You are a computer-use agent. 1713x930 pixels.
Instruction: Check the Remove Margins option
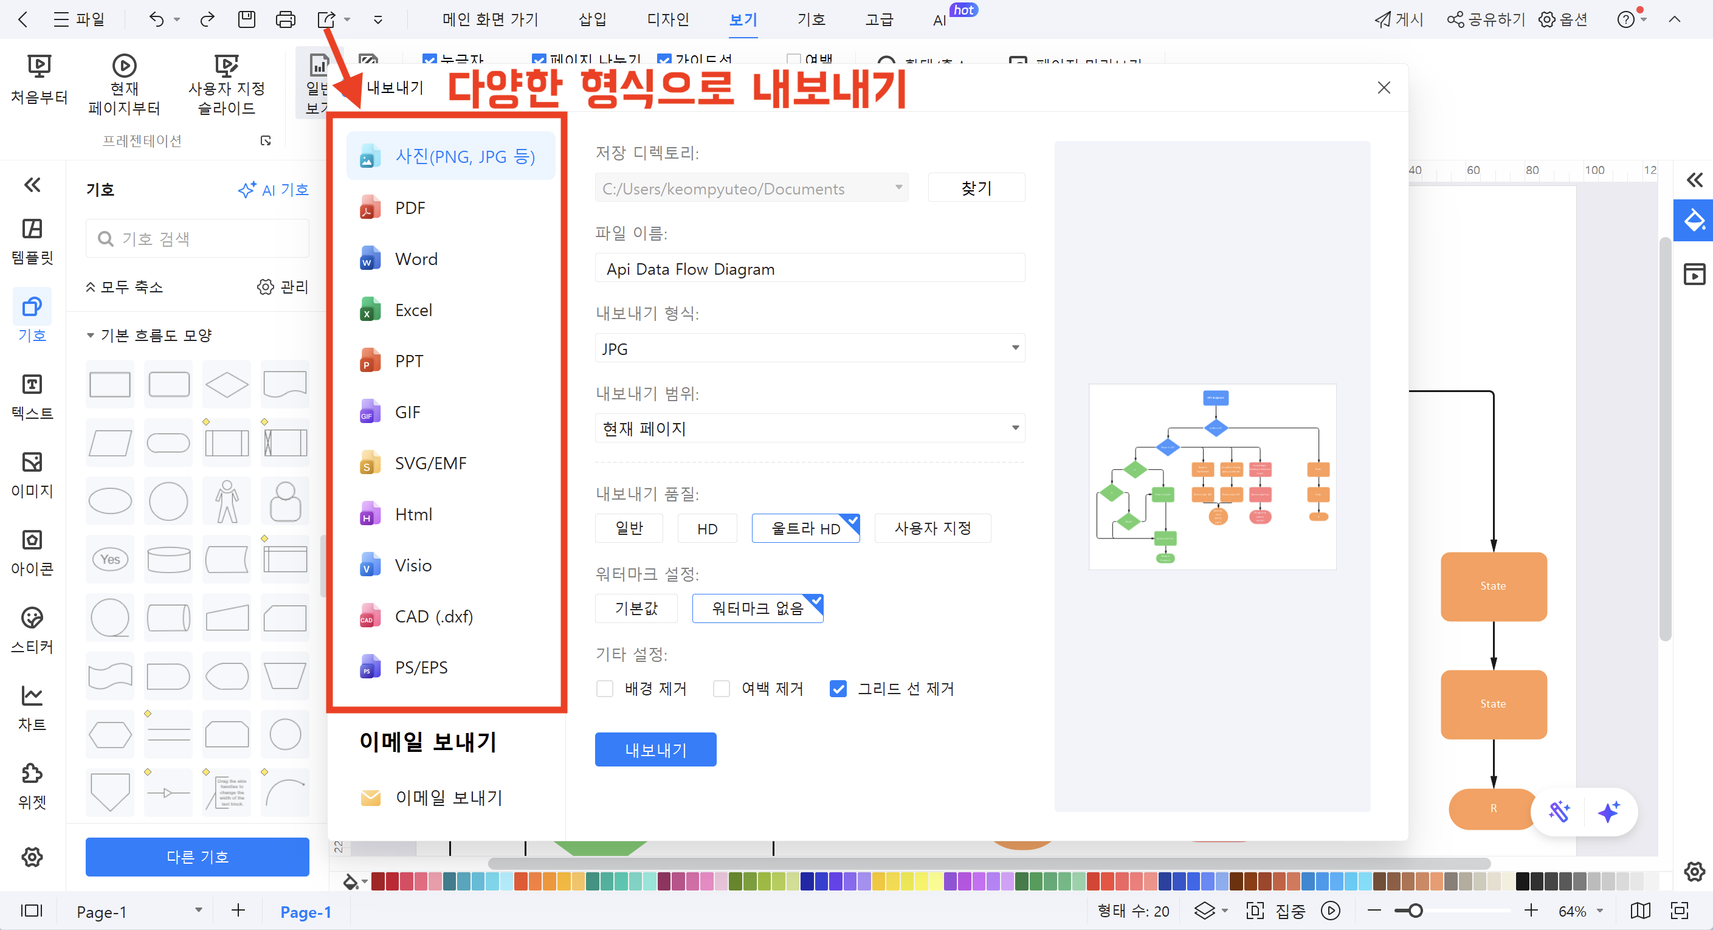click(721, 689)
